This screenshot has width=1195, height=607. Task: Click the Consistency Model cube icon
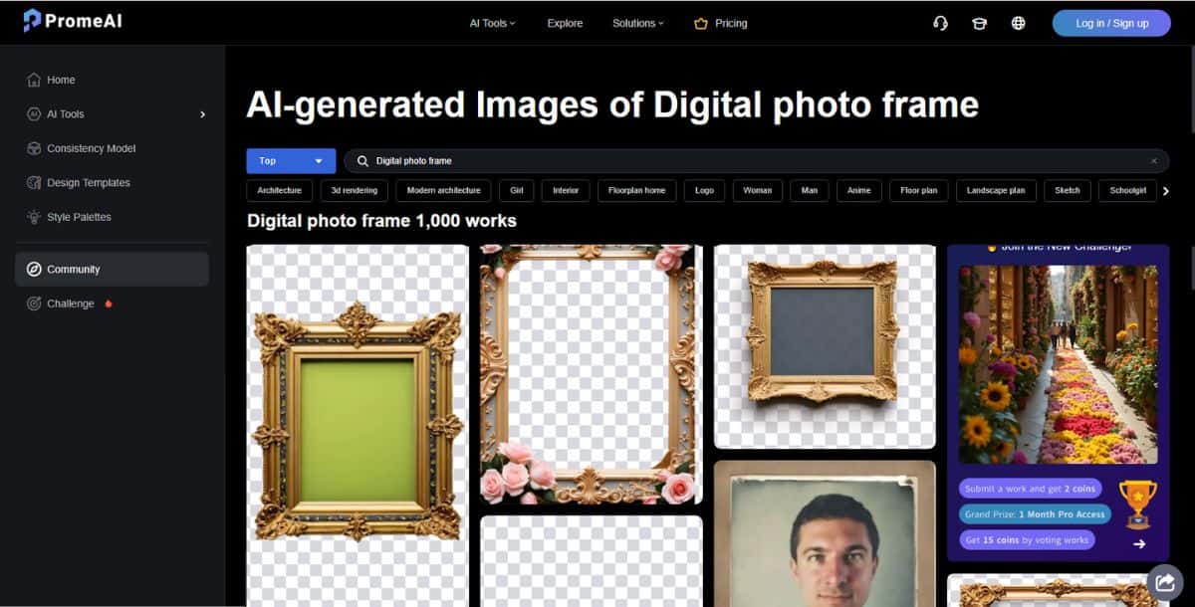pos(34,148)
